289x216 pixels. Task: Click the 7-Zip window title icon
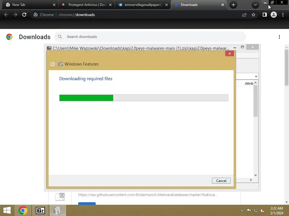click(x=49, y=48)
